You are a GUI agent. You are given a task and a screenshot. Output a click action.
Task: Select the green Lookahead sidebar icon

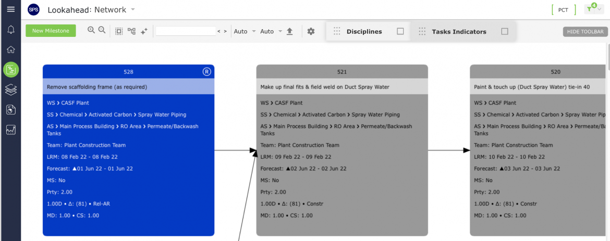point(11,70)
